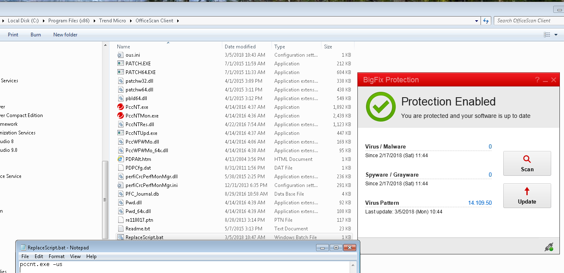
Task: Expand chevron after OfficeScan Client breadcrumb
Action: click(178, 21)
